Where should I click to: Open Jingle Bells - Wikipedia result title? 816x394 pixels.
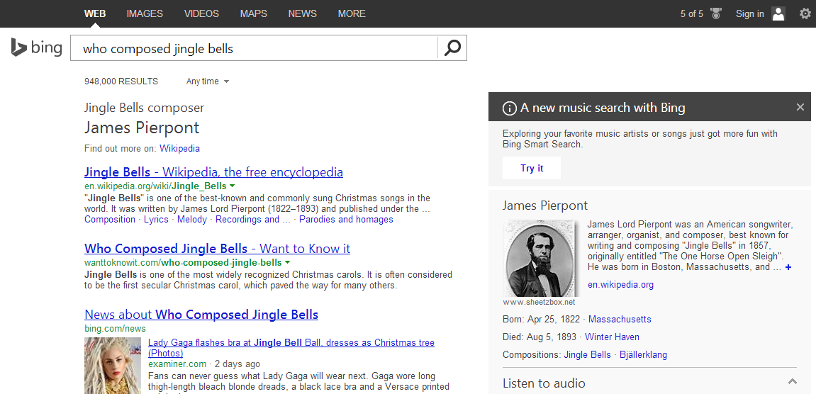point(213,171)
